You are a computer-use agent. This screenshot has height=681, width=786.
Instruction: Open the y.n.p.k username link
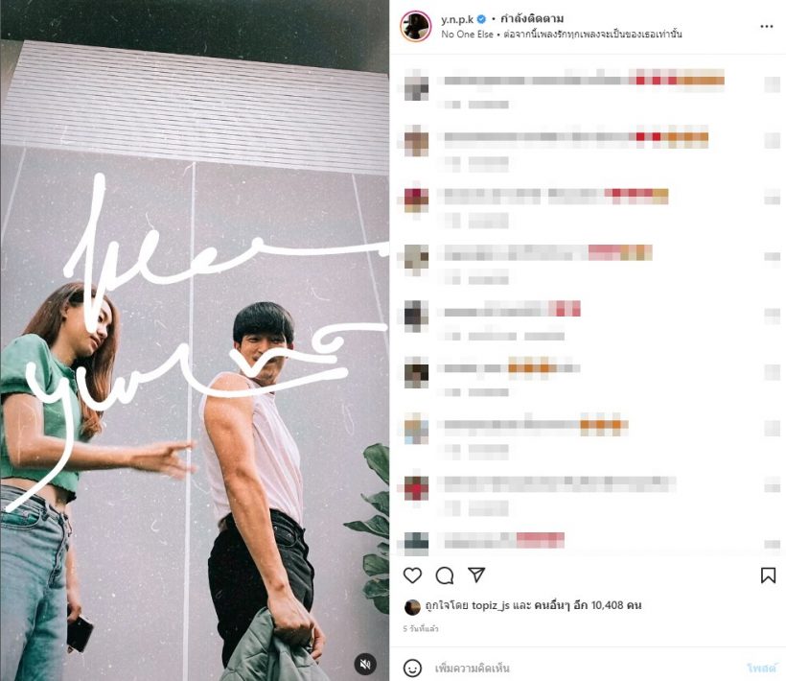tap(457, 19)
